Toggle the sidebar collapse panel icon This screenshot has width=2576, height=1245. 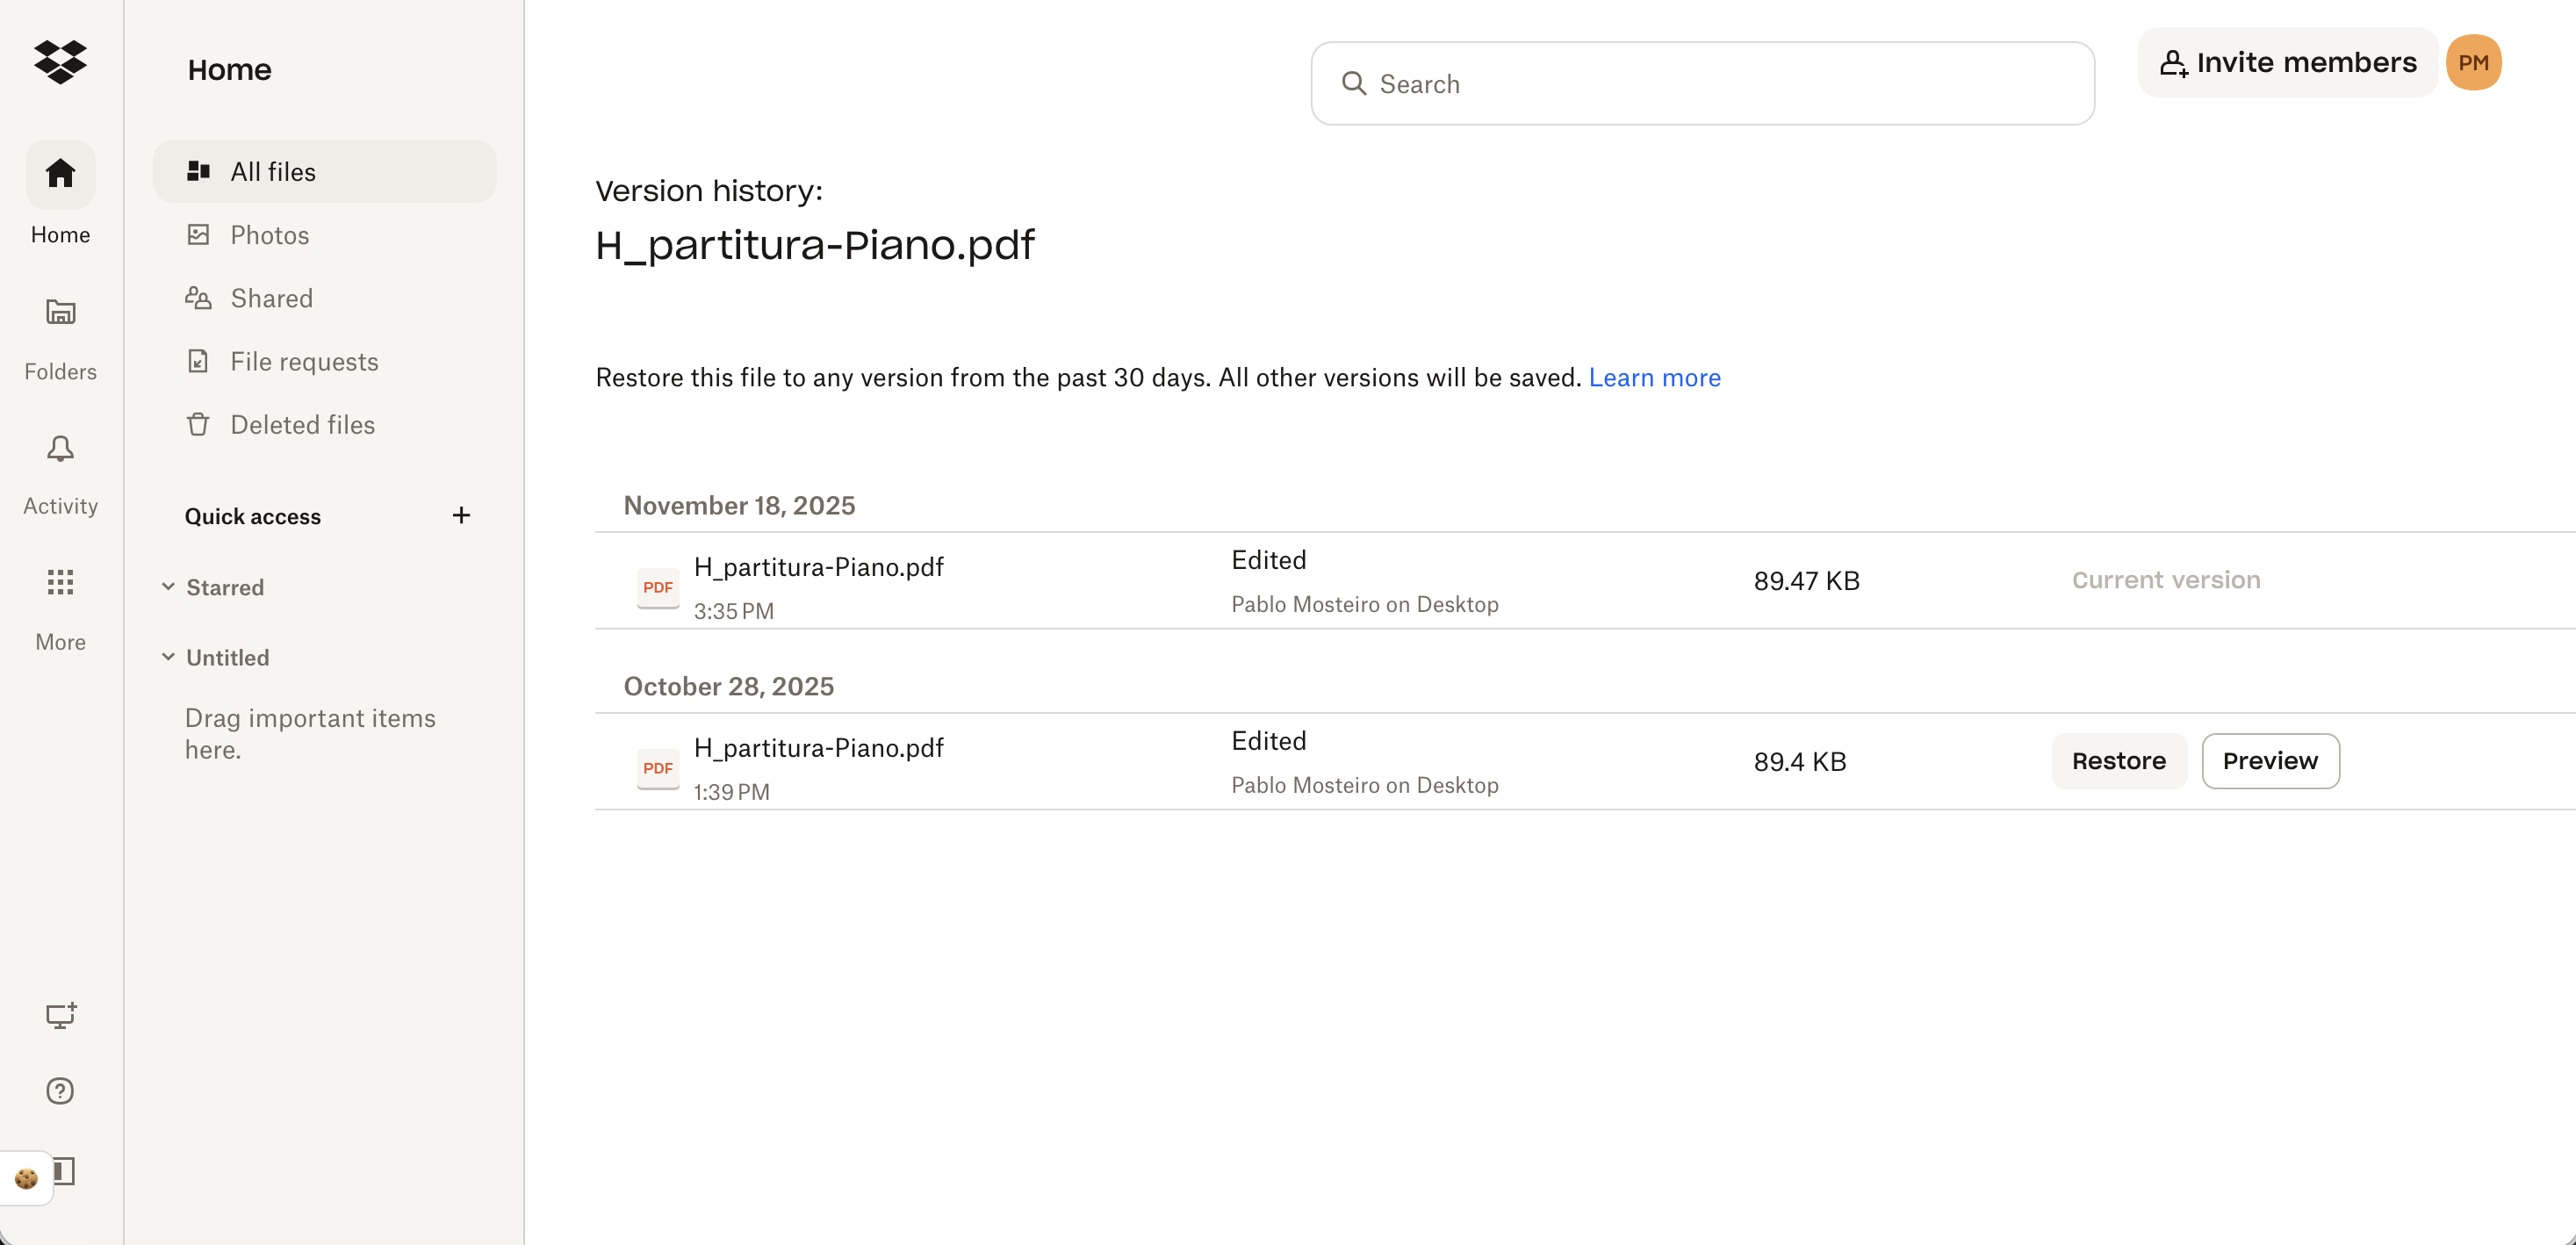coord(66,1171)
